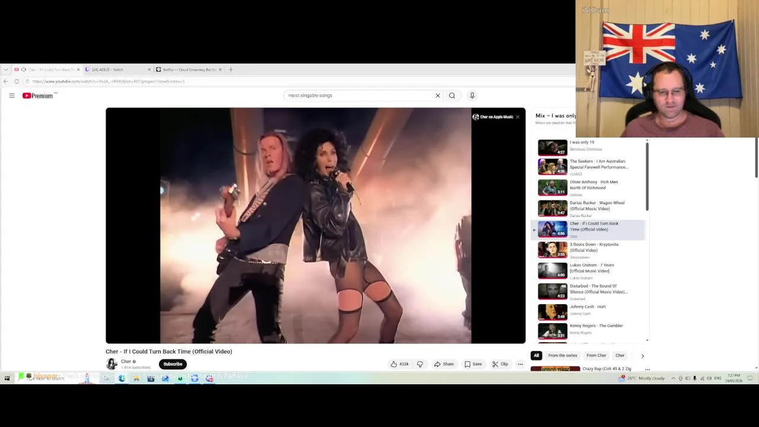Select the 'Cher' filter chip
This screenshot has height=427, width=759.
pos(620,355)
